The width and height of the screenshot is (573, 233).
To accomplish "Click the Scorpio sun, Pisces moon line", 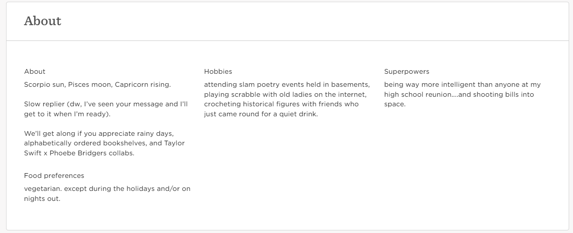I will pos(98,85).
